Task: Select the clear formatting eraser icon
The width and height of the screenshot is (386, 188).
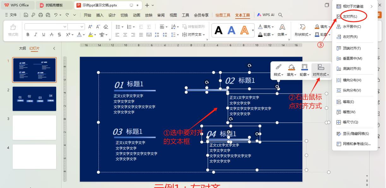Action: [106, 26]
